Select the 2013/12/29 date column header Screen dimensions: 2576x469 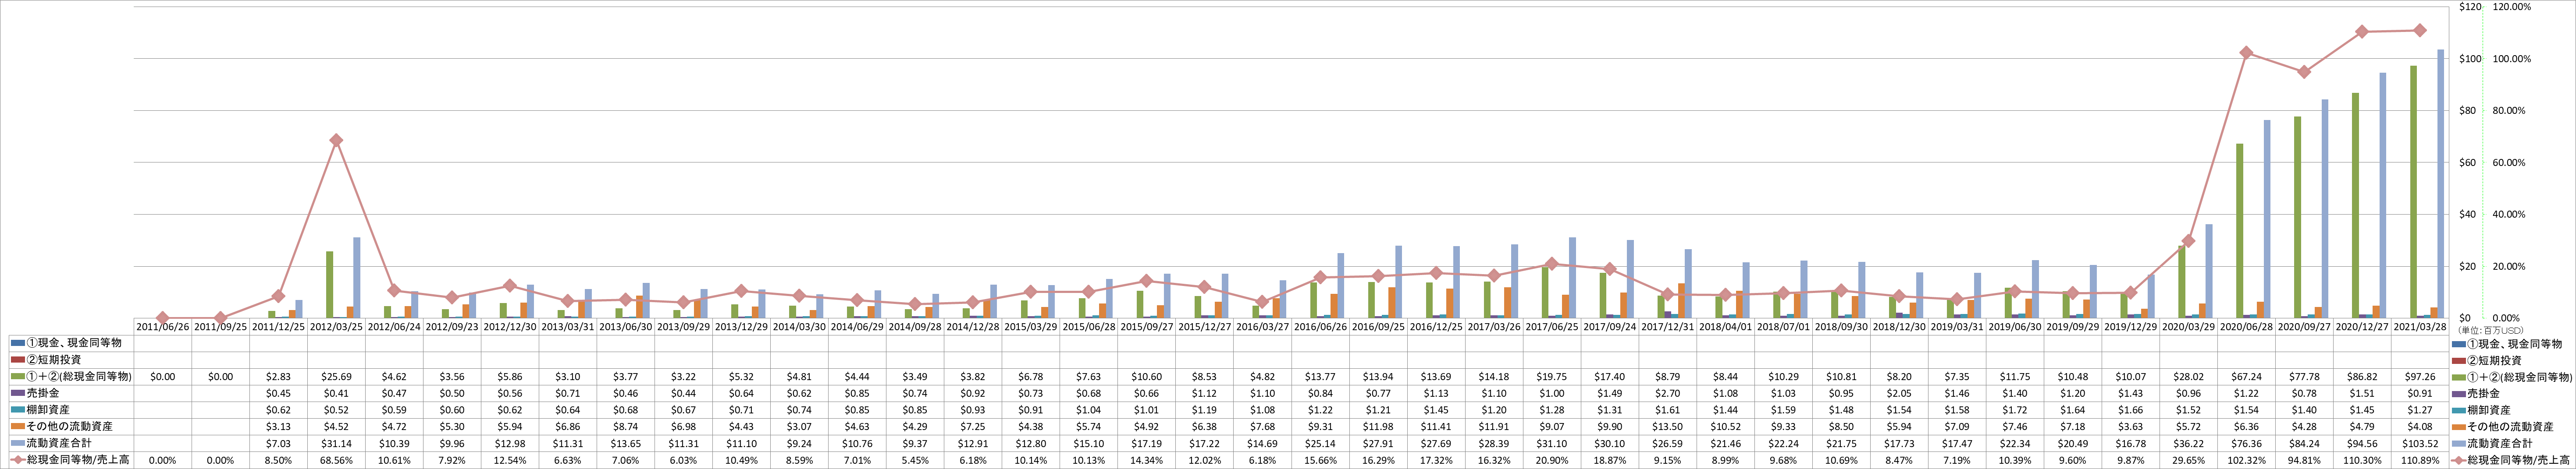(742, 327)
